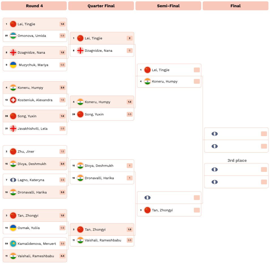Click Georgian flag beside Javakhishvili, Lela
Viewport: 270px width, 264px height.
[13, 128]
